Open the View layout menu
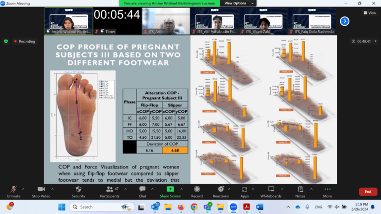The width and height of the screenshot is (381, 214). click(x=369, y=13)
